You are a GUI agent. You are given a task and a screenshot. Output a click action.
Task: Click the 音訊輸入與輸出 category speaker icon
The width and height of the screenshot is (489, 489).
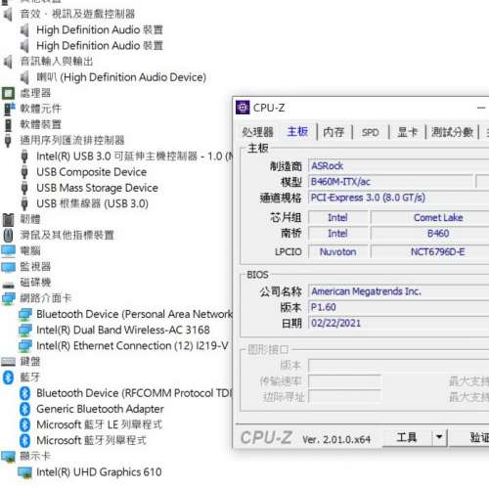(x=8, y=62)
